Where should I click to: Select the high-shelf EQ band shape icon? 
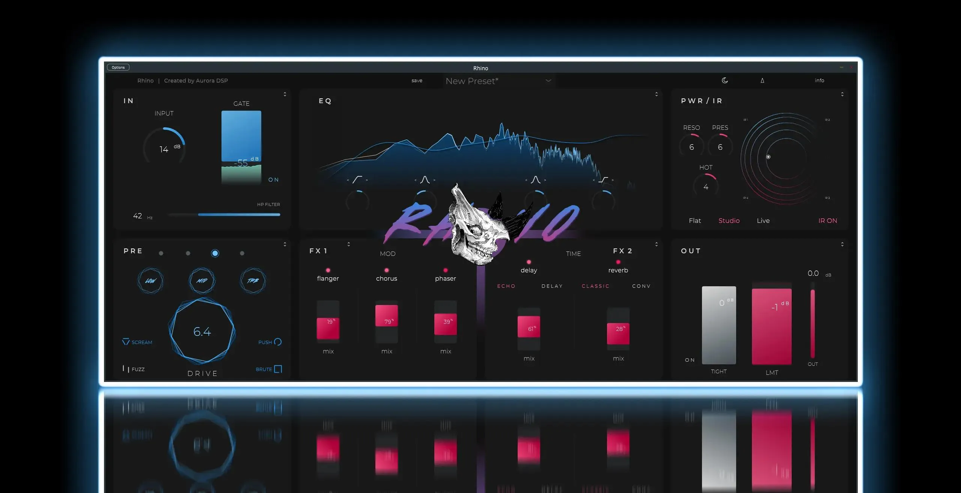pyautogui.click(x=603, y=180)
